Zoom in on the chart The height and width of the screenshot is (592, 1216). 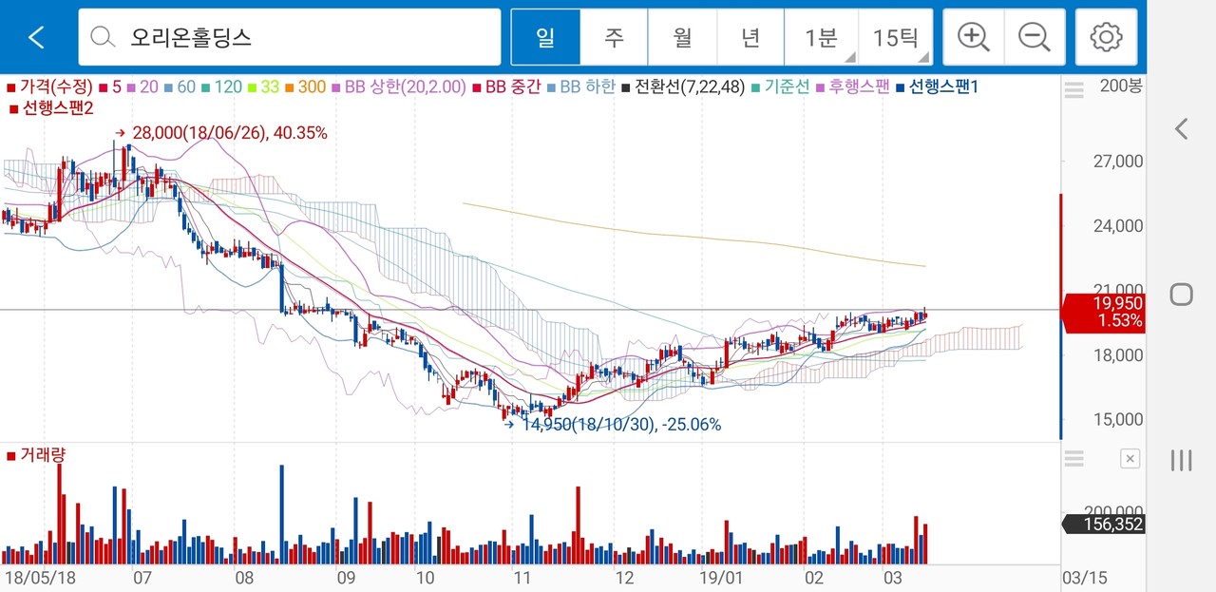[974, 37]
